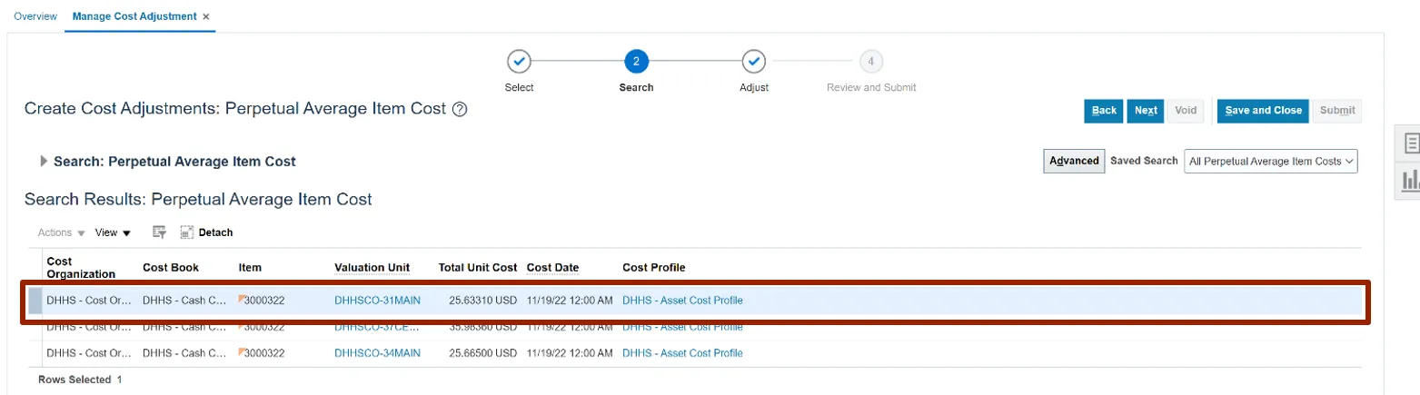This screenshot has width=1420, height=395.
Task: Click the Advanced search button
Action: click(1074, 162)
